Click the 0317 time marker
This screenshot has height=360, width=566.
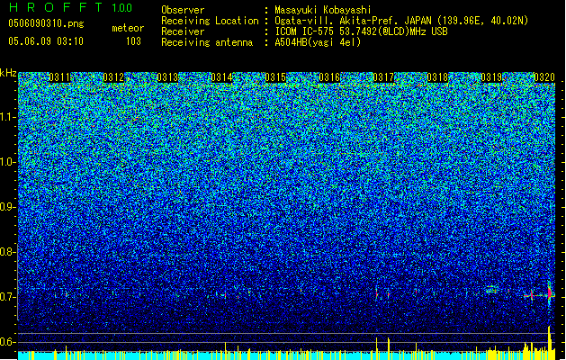(383, 77)
